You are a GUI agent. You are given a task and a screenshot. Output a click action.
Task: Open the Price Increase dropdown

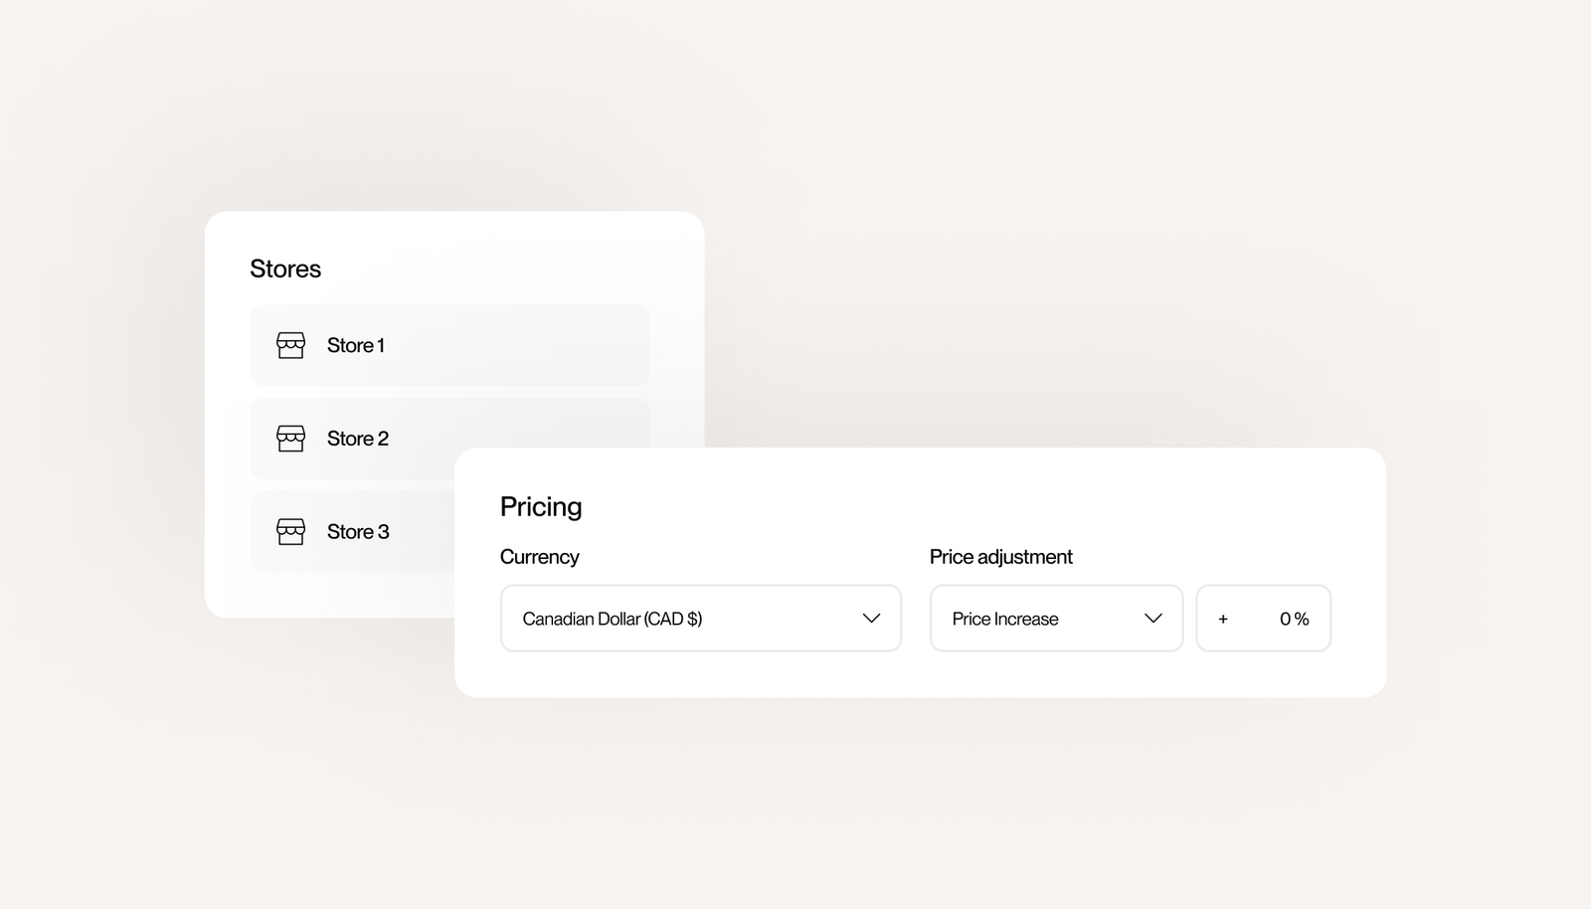(1056, 619)
